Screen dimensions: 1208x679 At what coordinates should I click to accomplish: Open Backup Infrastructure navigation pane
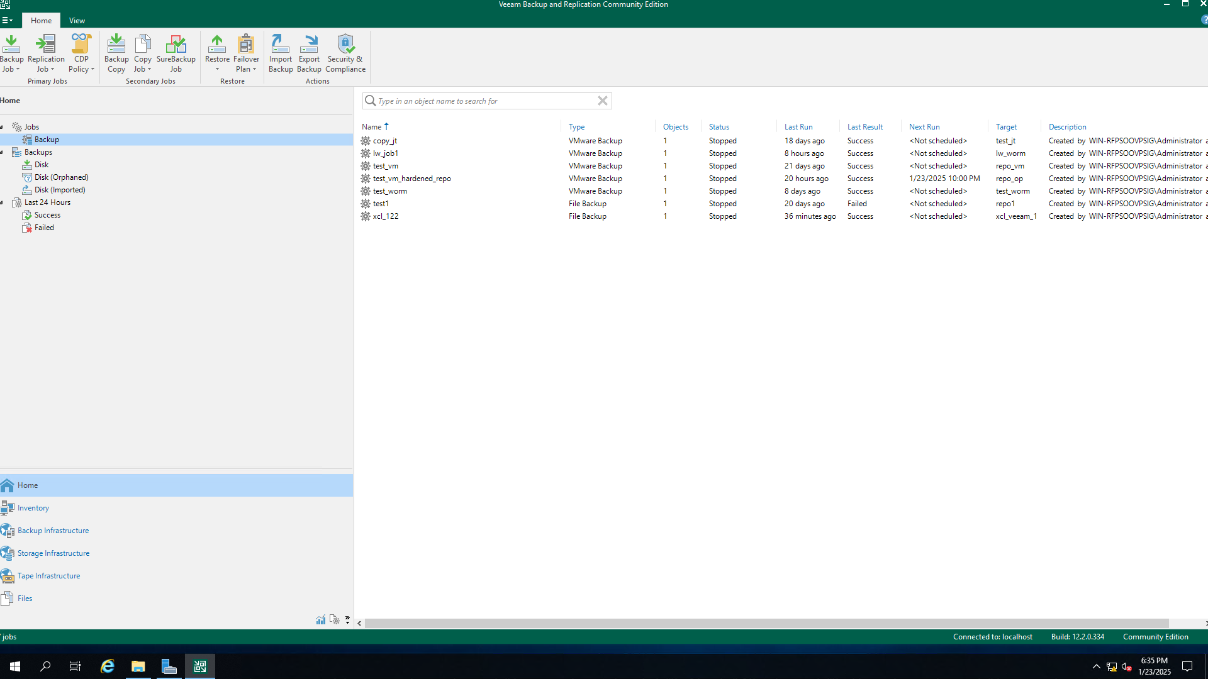pyautogui.click(x=53, y=531)
